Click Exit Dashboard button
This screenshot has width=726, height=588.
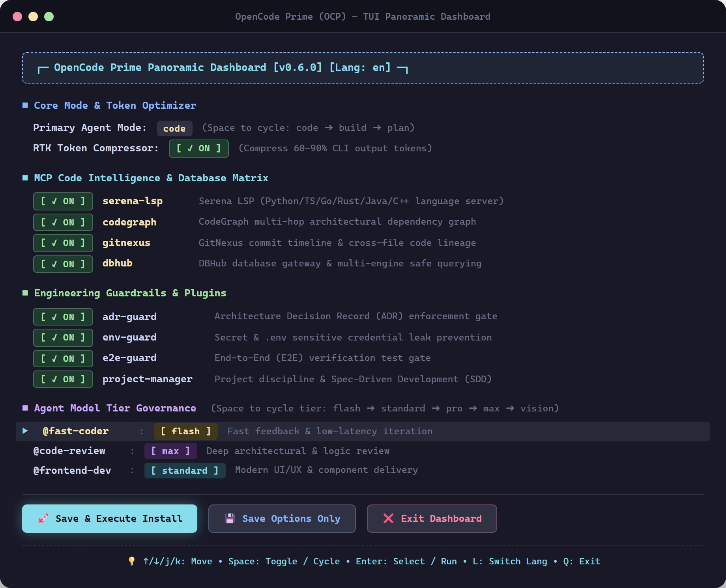click(x=432, y=519)
